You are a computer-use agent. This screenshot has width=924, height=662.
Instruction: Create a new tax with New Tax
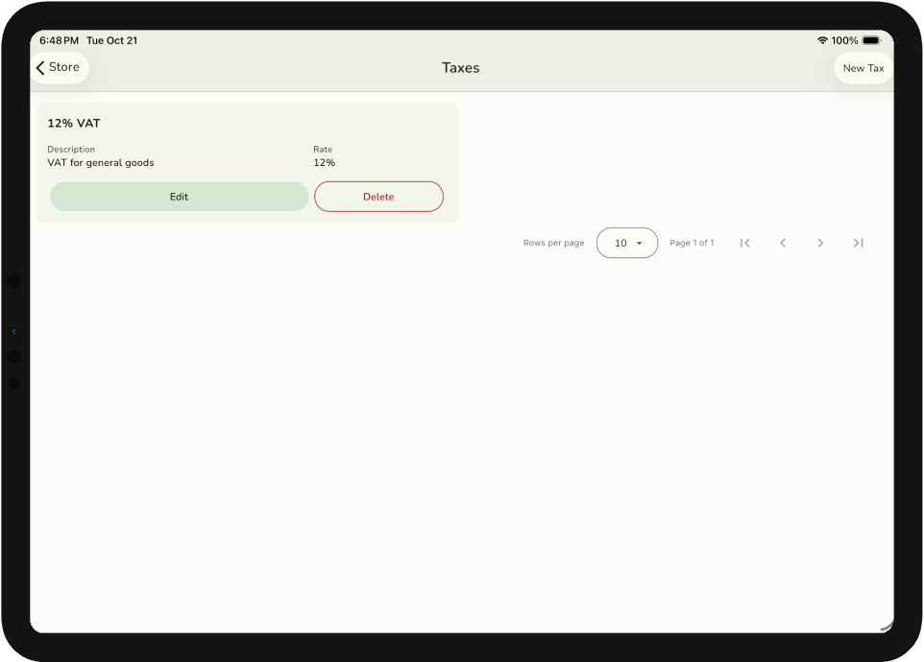(x=862, y=67)
